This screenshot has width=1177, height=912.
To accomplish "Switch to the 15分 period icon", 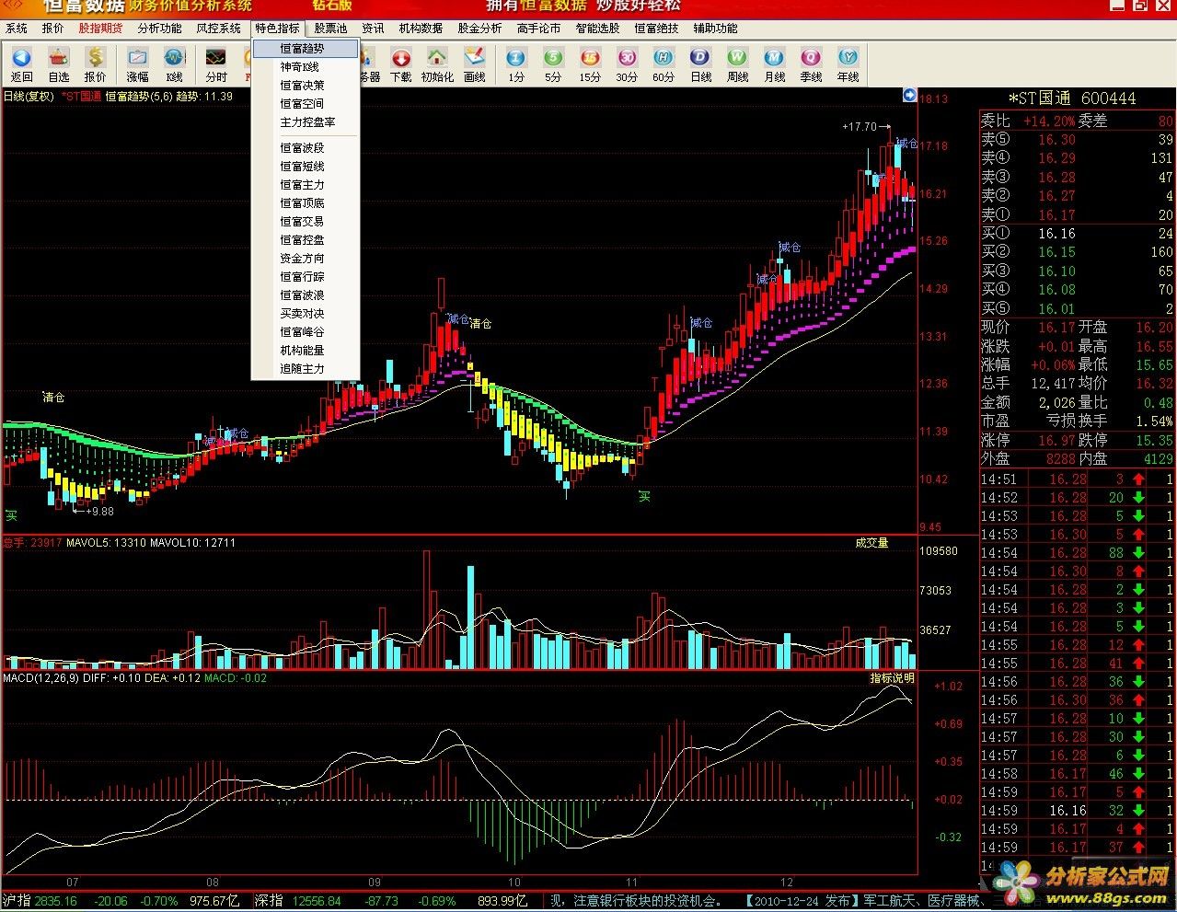I will tap(590, 58).
